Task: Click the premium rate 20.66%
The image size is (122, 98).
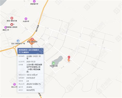Action: [29, 87]
